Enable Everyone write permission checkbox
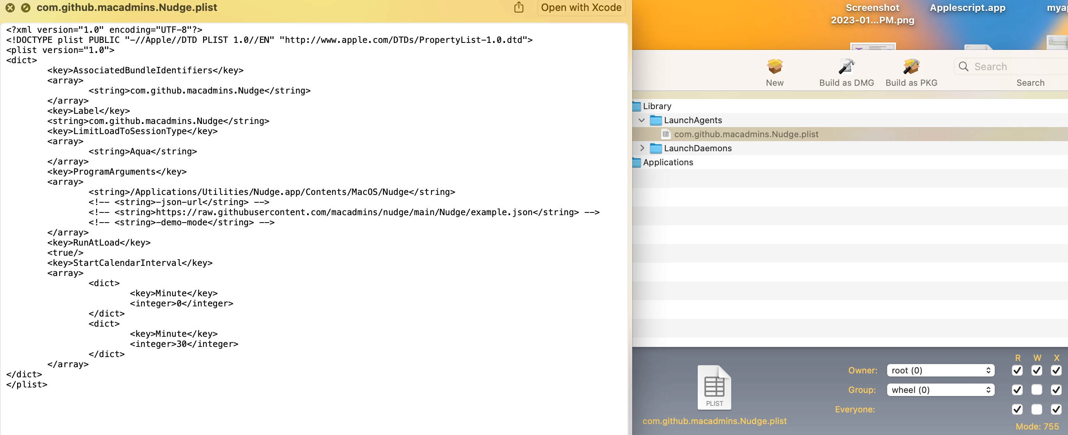Screen dimensions: 1068x435 (x=1036, y=409)
